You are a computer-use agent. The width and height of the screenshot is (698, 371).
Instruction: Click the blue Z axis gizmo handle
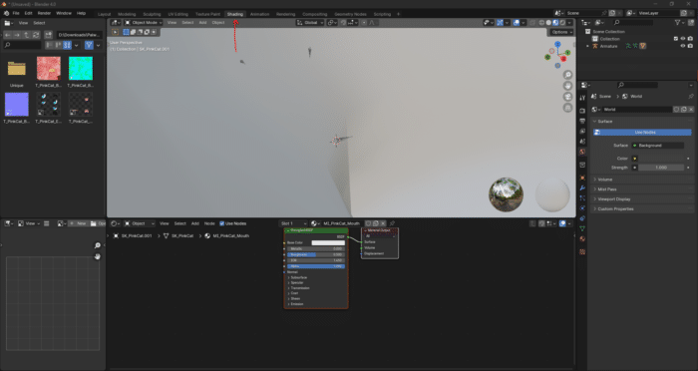(x=557, y=45)
